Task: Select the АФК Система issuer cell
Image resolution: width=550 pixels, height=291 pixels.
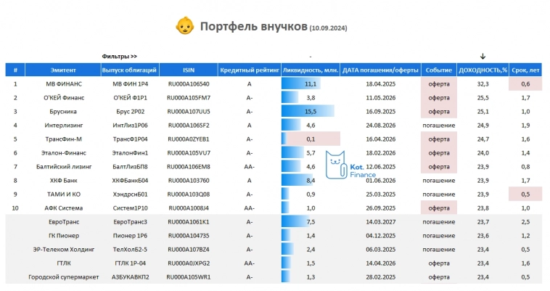Action: click(x=63, y=208)
